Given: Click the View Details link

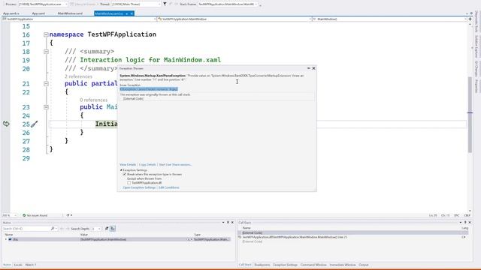Looking at the screenshot, I should 128,165.
